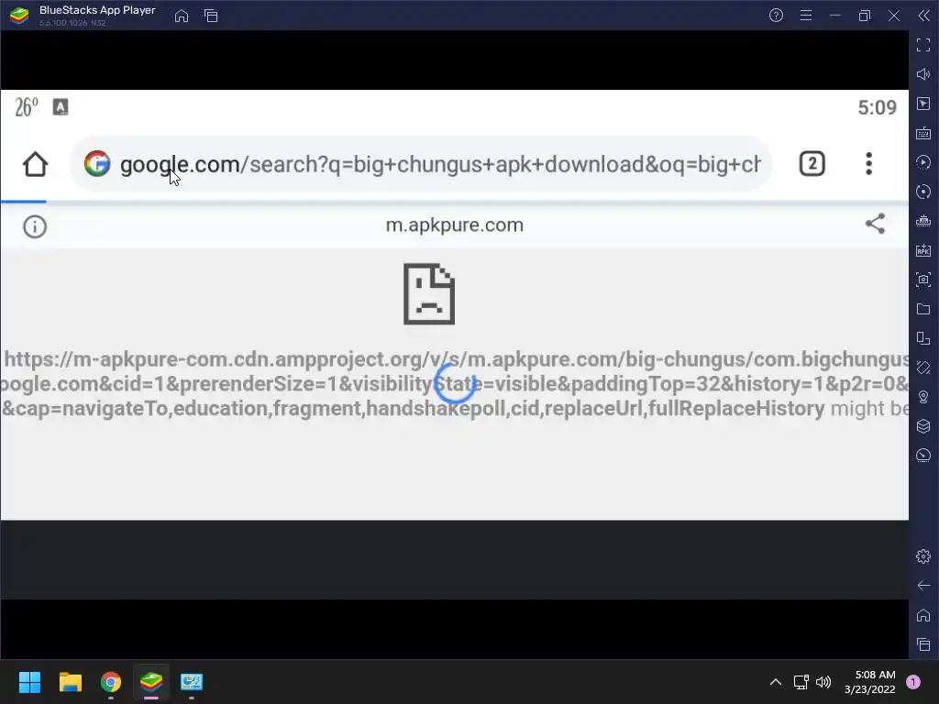The height and width of the screenshot is (704, 939).
Task: Click the keyboard controls icon in side toolbar
Action: 923,133
